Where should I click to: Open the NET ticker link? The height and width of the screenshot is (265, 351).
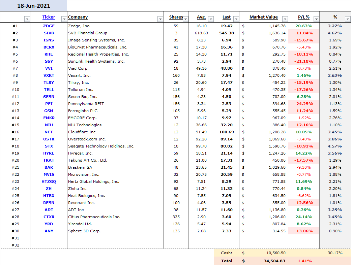[x=49, y=132]
